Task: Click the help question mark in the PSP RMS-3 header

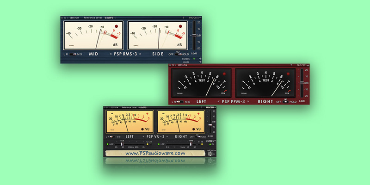Action: [184, 18]
